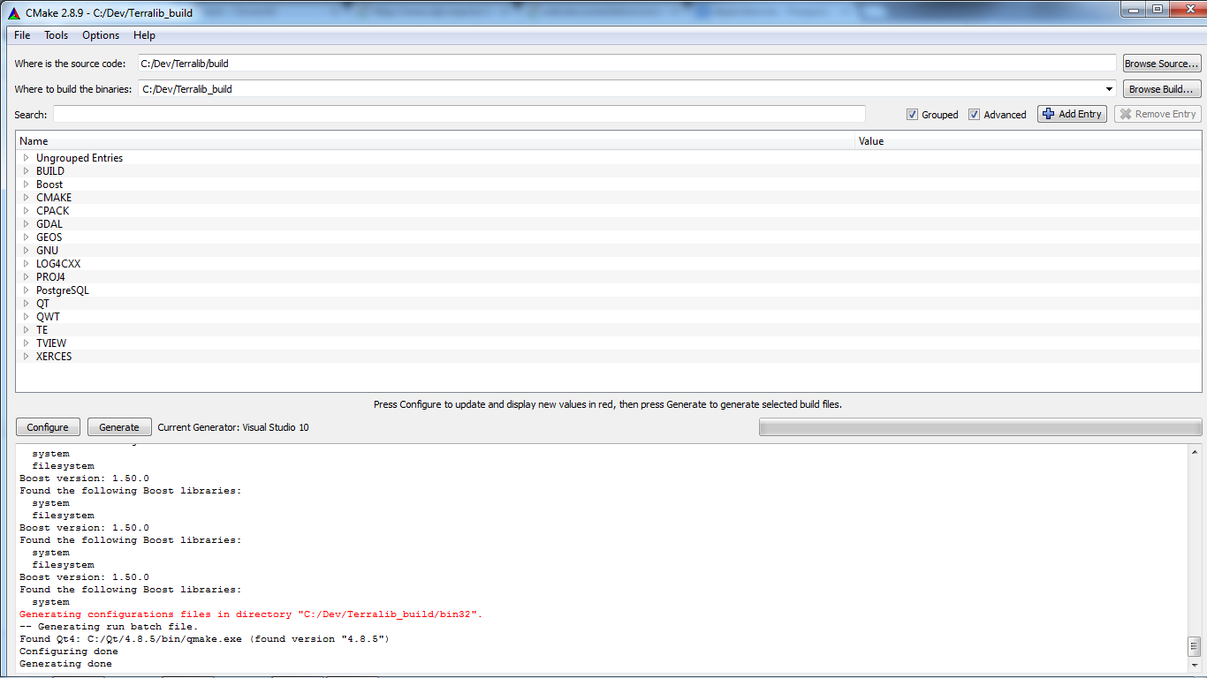Expand the Boost group arrow

coord(27,185)
